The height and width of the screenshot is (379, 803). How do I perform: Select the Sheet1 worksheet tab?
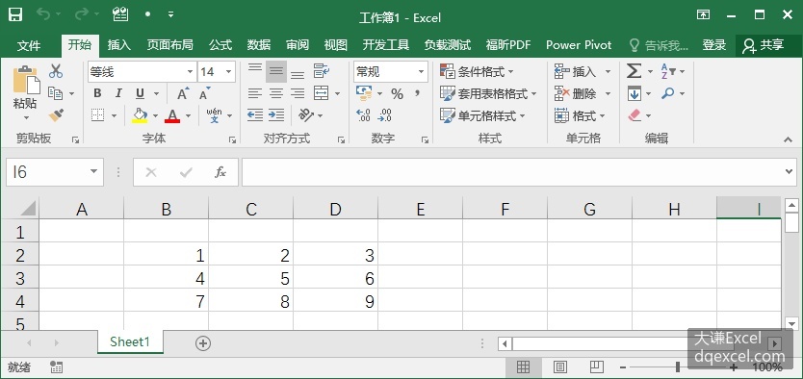pyautogui.click(x=130, y=341)
